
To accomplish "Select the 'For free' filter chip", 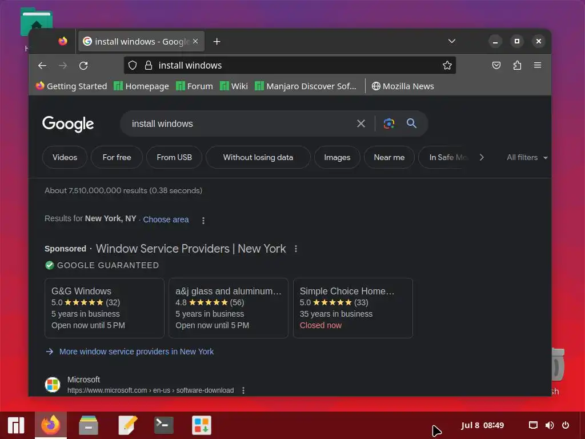I will pos(117,157).
